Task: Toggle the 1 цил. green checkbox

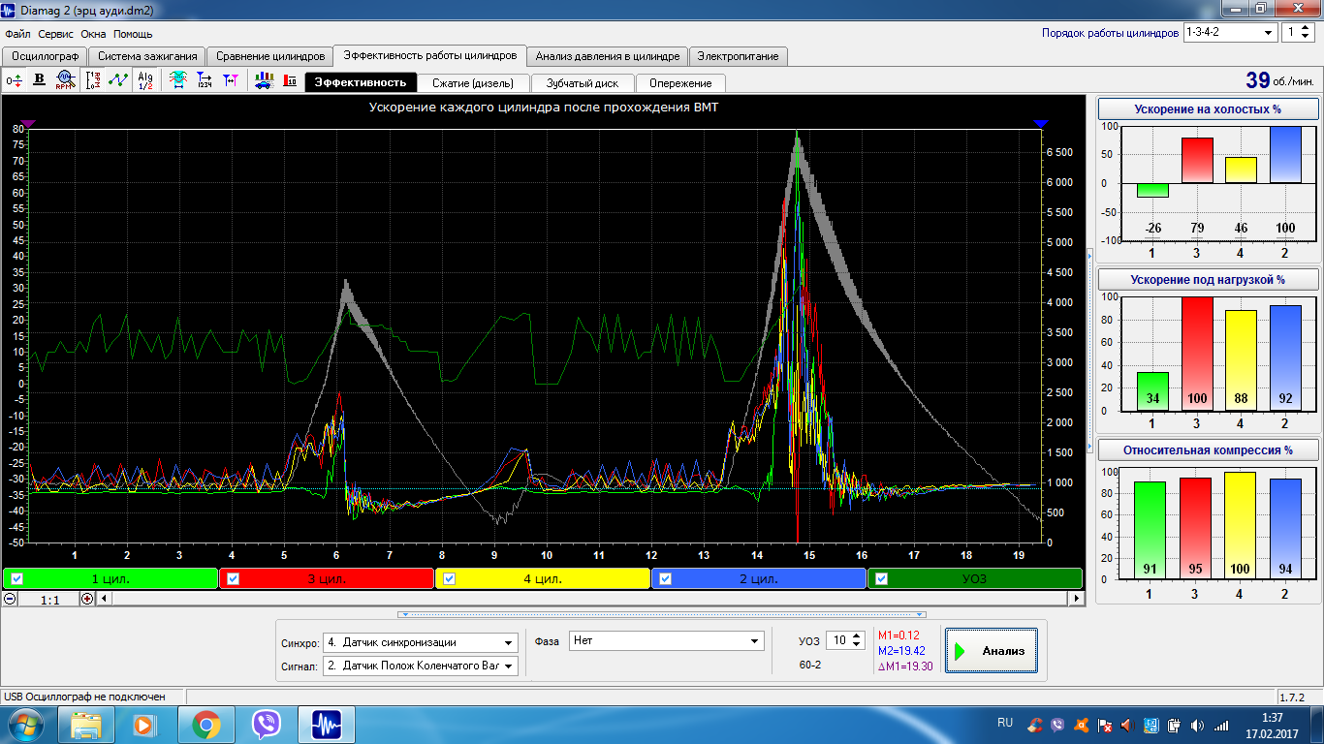Action: pos(16,578)
